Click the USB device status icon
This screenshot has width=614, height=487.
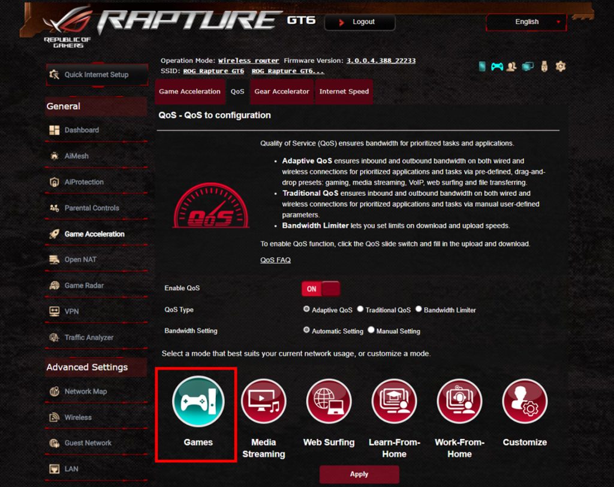click(x=544, y=66)
